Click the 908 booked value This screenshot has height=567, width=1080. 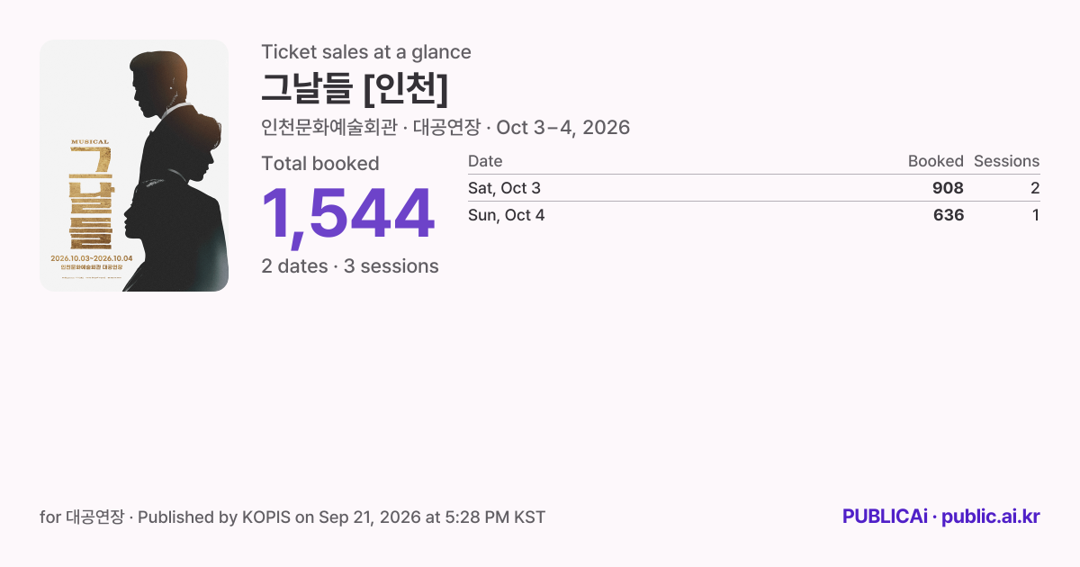click(x=949, y=188)
